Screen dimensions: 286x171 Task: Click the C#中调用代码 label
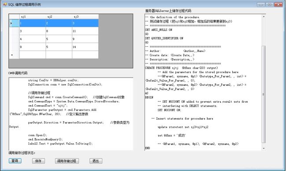coord(18,73)
